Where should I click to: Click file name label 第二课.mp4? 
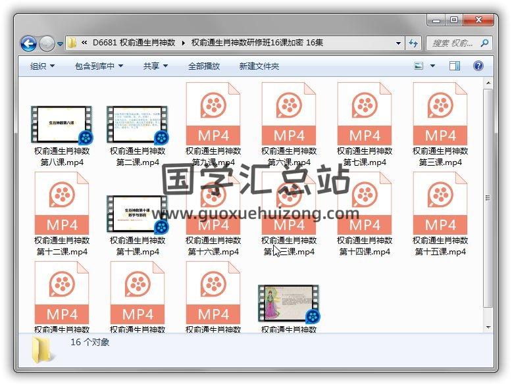point(138,157)
